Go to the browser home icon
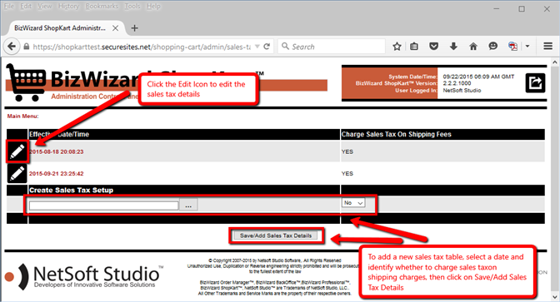This screenshot has height=302, width=560. 473,47
